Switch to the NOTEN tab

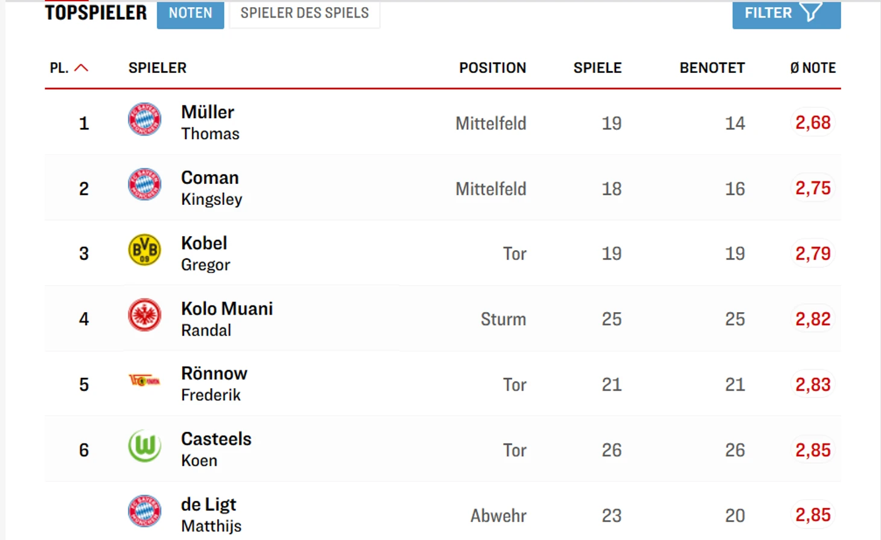coord(191,14)
